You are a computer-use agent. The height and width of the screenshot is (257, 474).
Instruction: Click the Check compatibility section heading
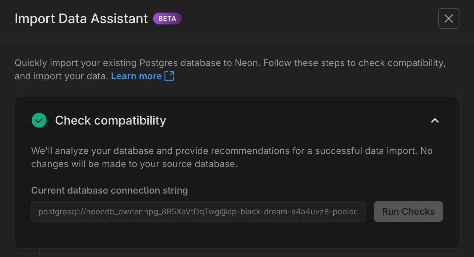point(111,121)
